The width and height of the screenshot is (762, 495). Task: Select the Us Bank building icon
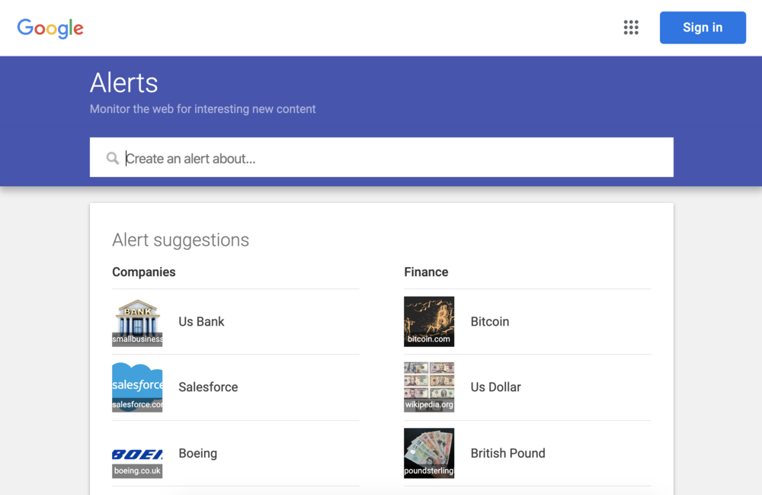coord(137,321)
